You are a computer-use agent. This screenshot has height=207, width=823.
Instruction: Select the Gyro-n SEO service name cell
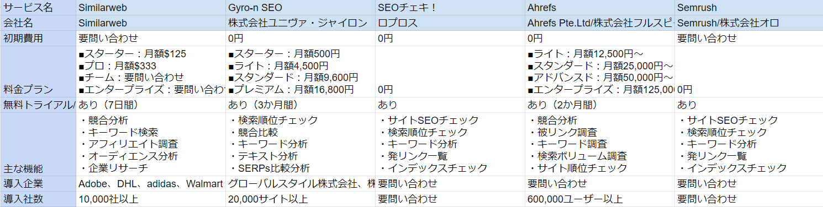click(301, 8)
